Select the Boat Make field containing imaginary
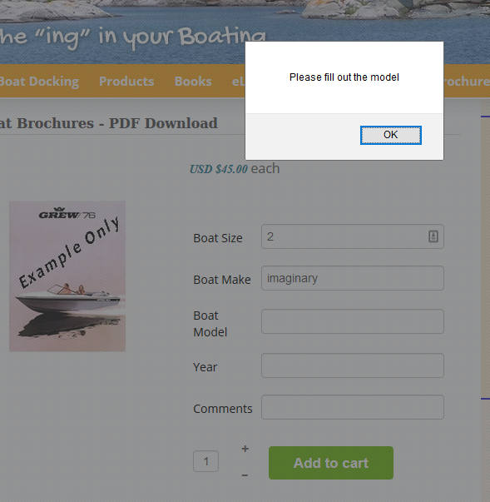The width and height of the screenshot is (490, 502). [x=353, y=278]
